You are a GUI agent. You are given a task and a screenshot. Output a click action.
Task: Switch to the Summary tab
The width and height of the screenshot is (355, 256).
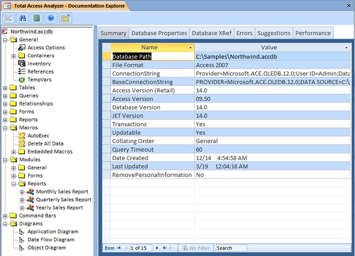tap(114, 33)
